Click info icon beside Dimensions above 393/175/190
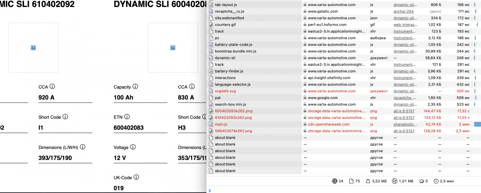The image size is (481, 193). [x=83, y=147]
